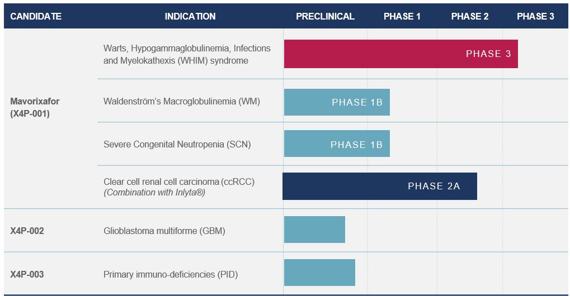Image resolution: width=570 pixels, height=296 pixels.
Task: Select the PRECLINICAL column header
Action: (325, 16)
